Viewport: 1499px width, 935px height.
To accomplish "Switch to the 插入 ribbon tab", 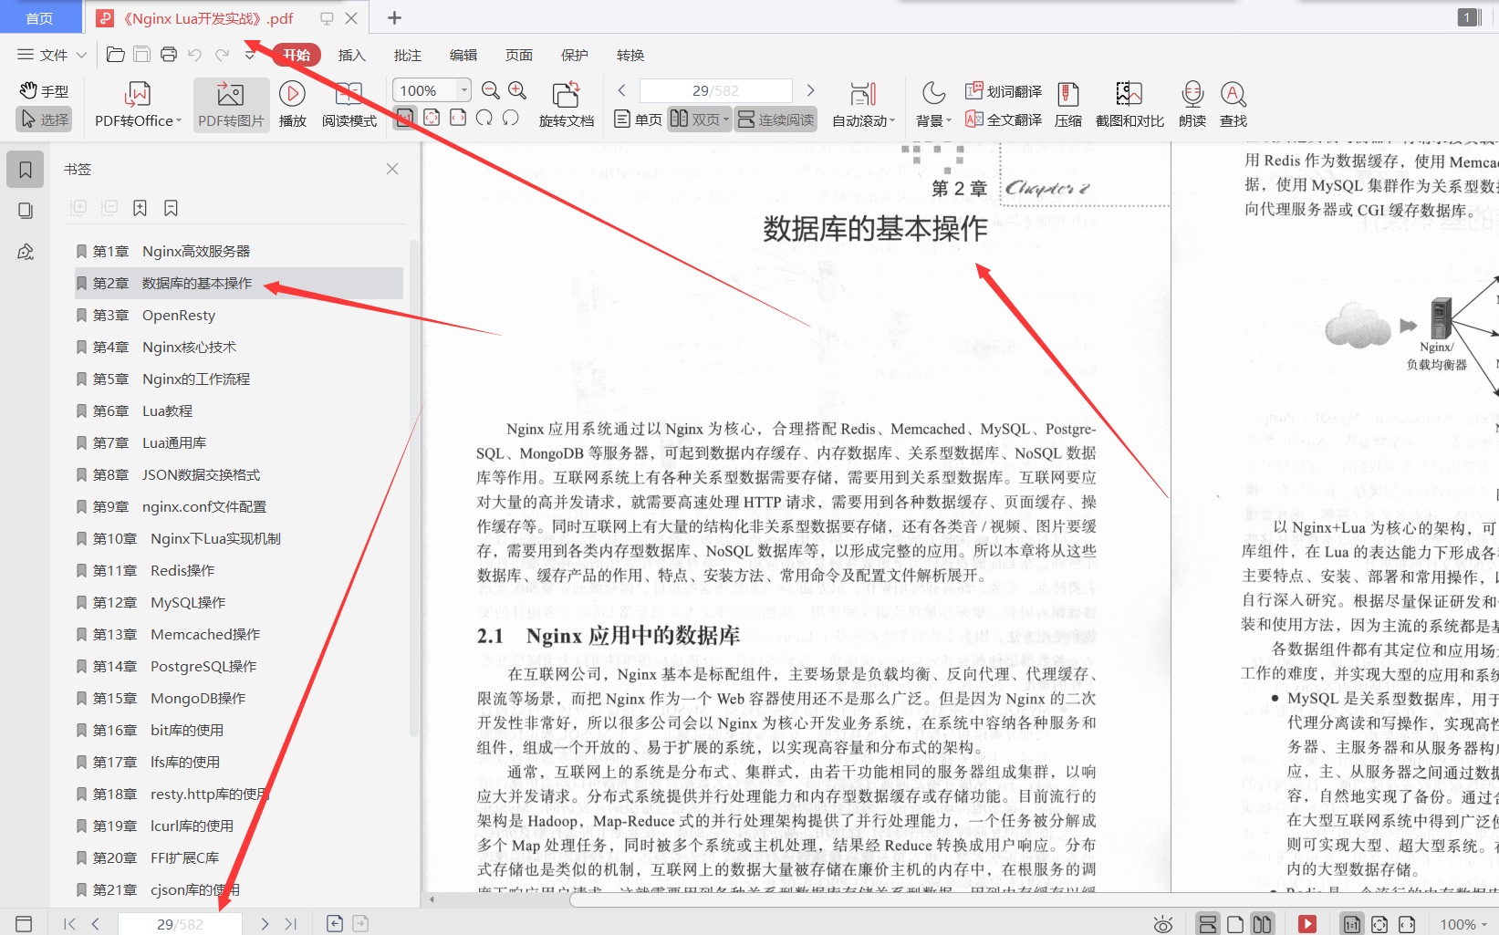I will pos(351,55).
